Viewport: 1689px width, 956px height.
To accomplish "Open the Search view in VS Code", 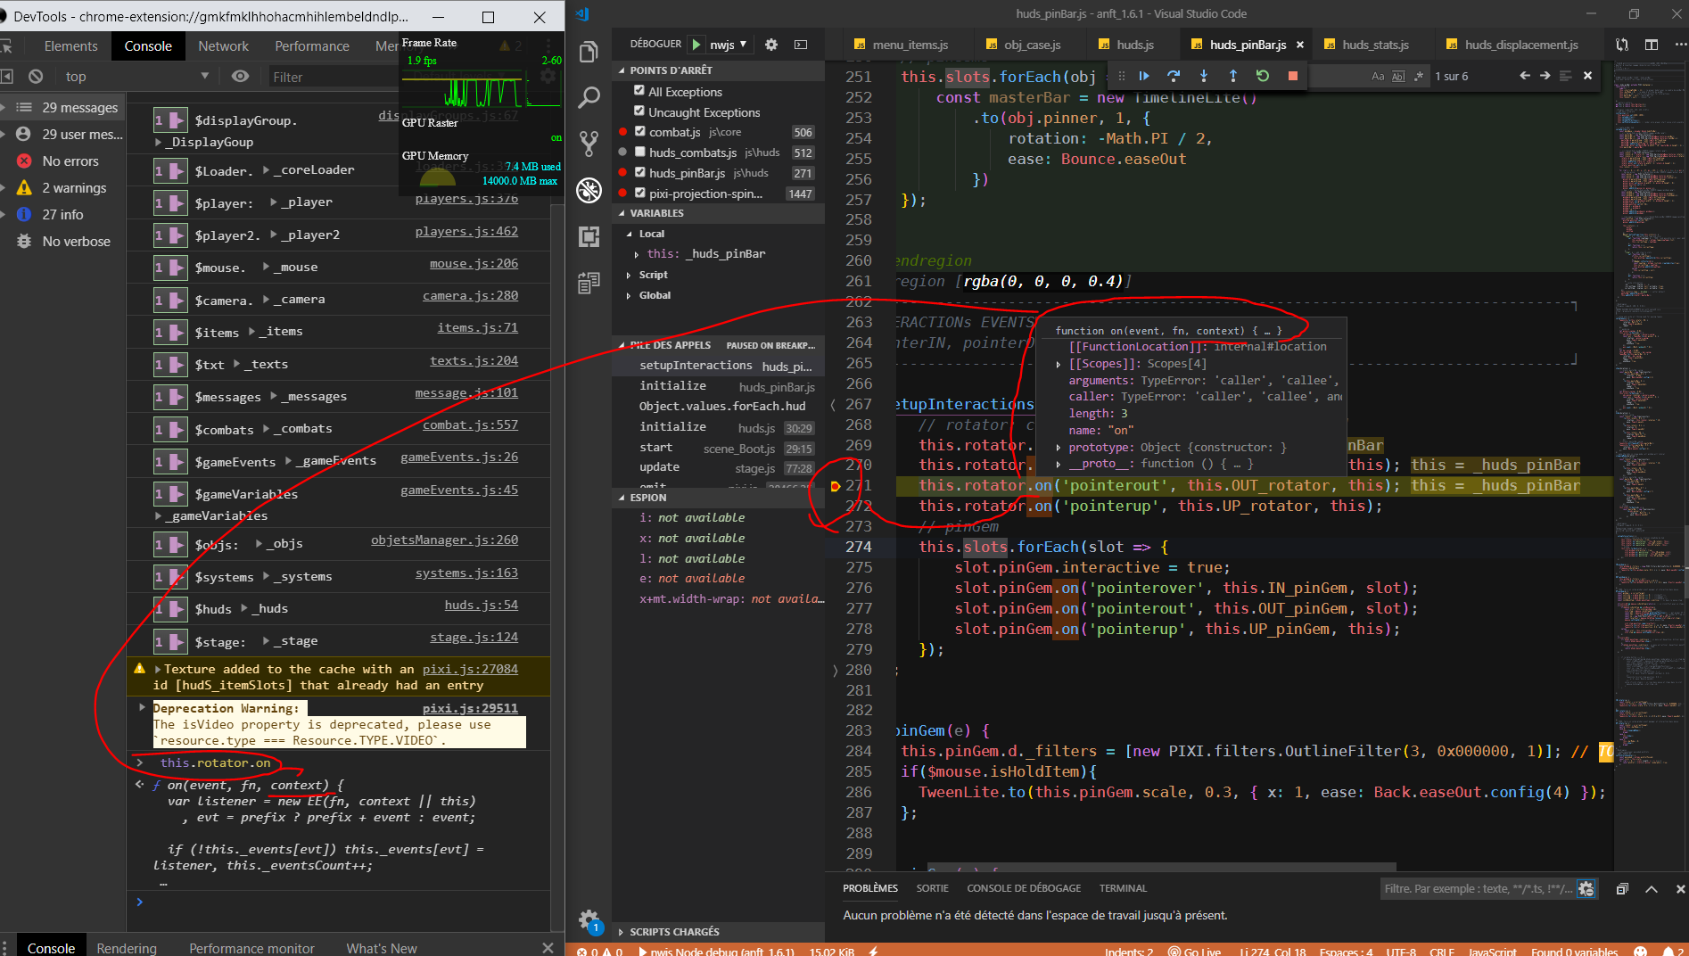I will [x=589, y=97].
